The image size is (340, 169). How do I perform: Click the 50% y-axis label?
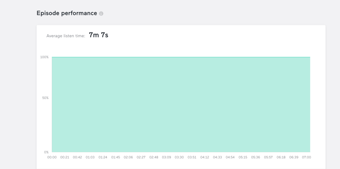[x=45, y=98]
